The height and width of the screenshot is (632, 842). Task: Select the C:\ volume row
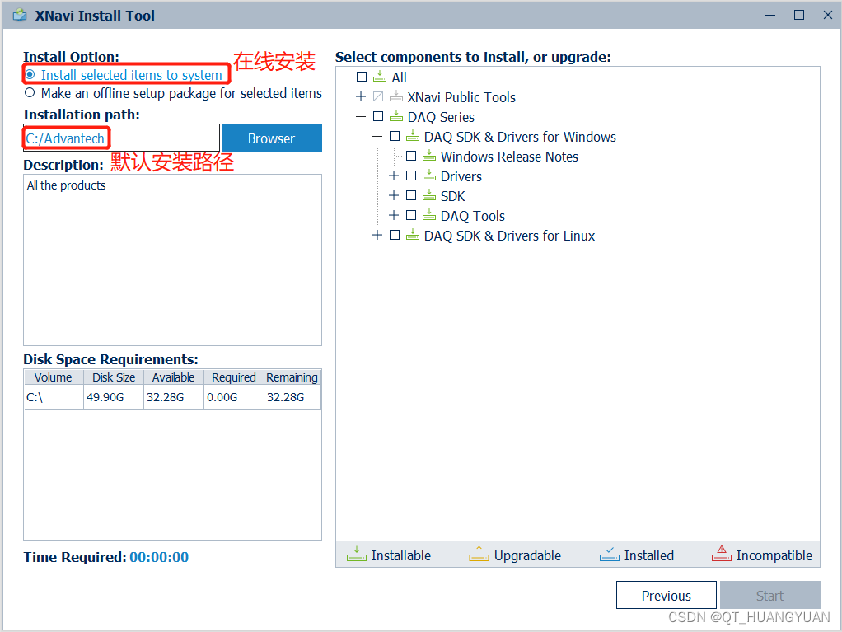(172, 397)
